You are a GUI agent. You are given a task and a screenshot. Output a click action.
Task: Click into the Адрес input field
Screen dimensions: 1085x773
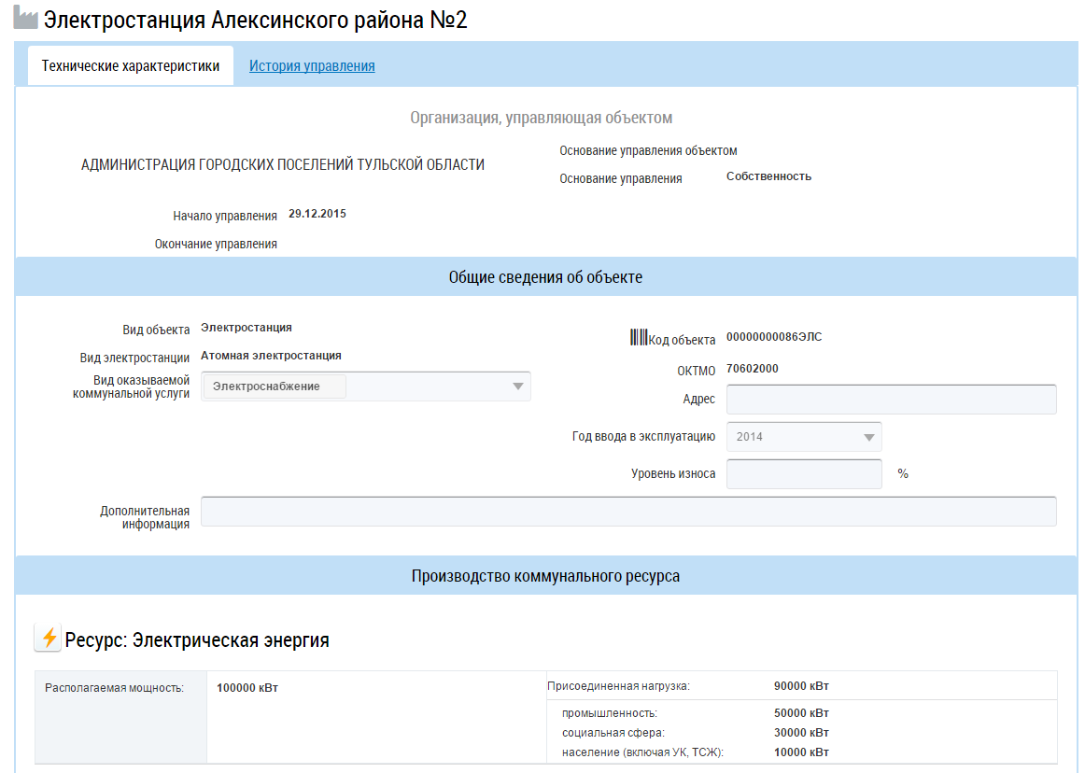pos(891,399)
